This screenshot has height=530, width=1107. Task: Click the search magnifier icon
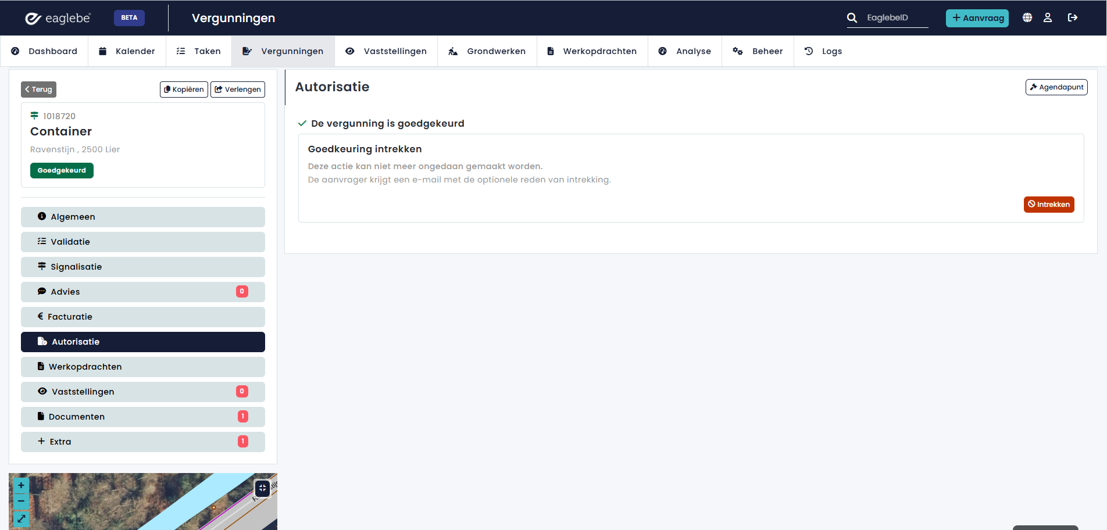[x=852, y=18]
